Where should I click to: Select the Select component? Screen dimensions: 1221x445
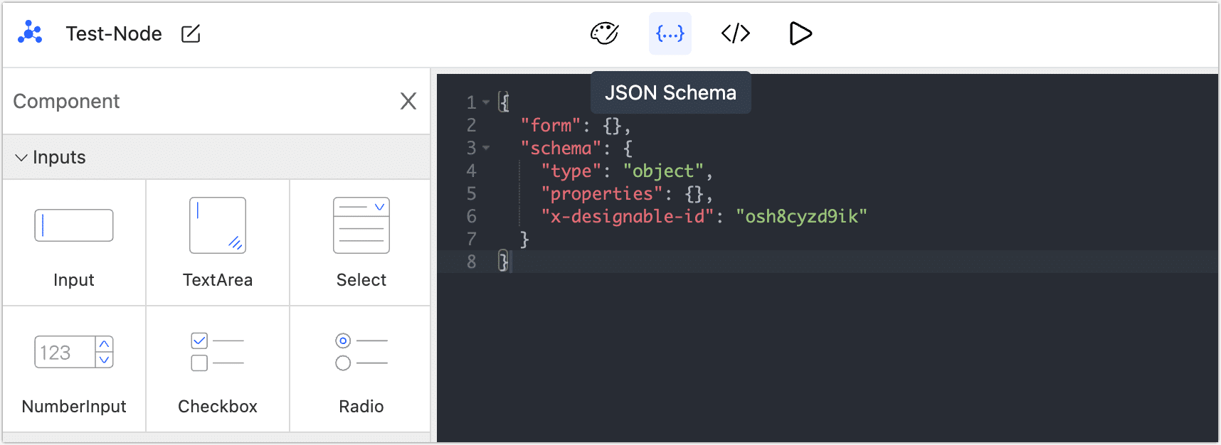[361, 243]
